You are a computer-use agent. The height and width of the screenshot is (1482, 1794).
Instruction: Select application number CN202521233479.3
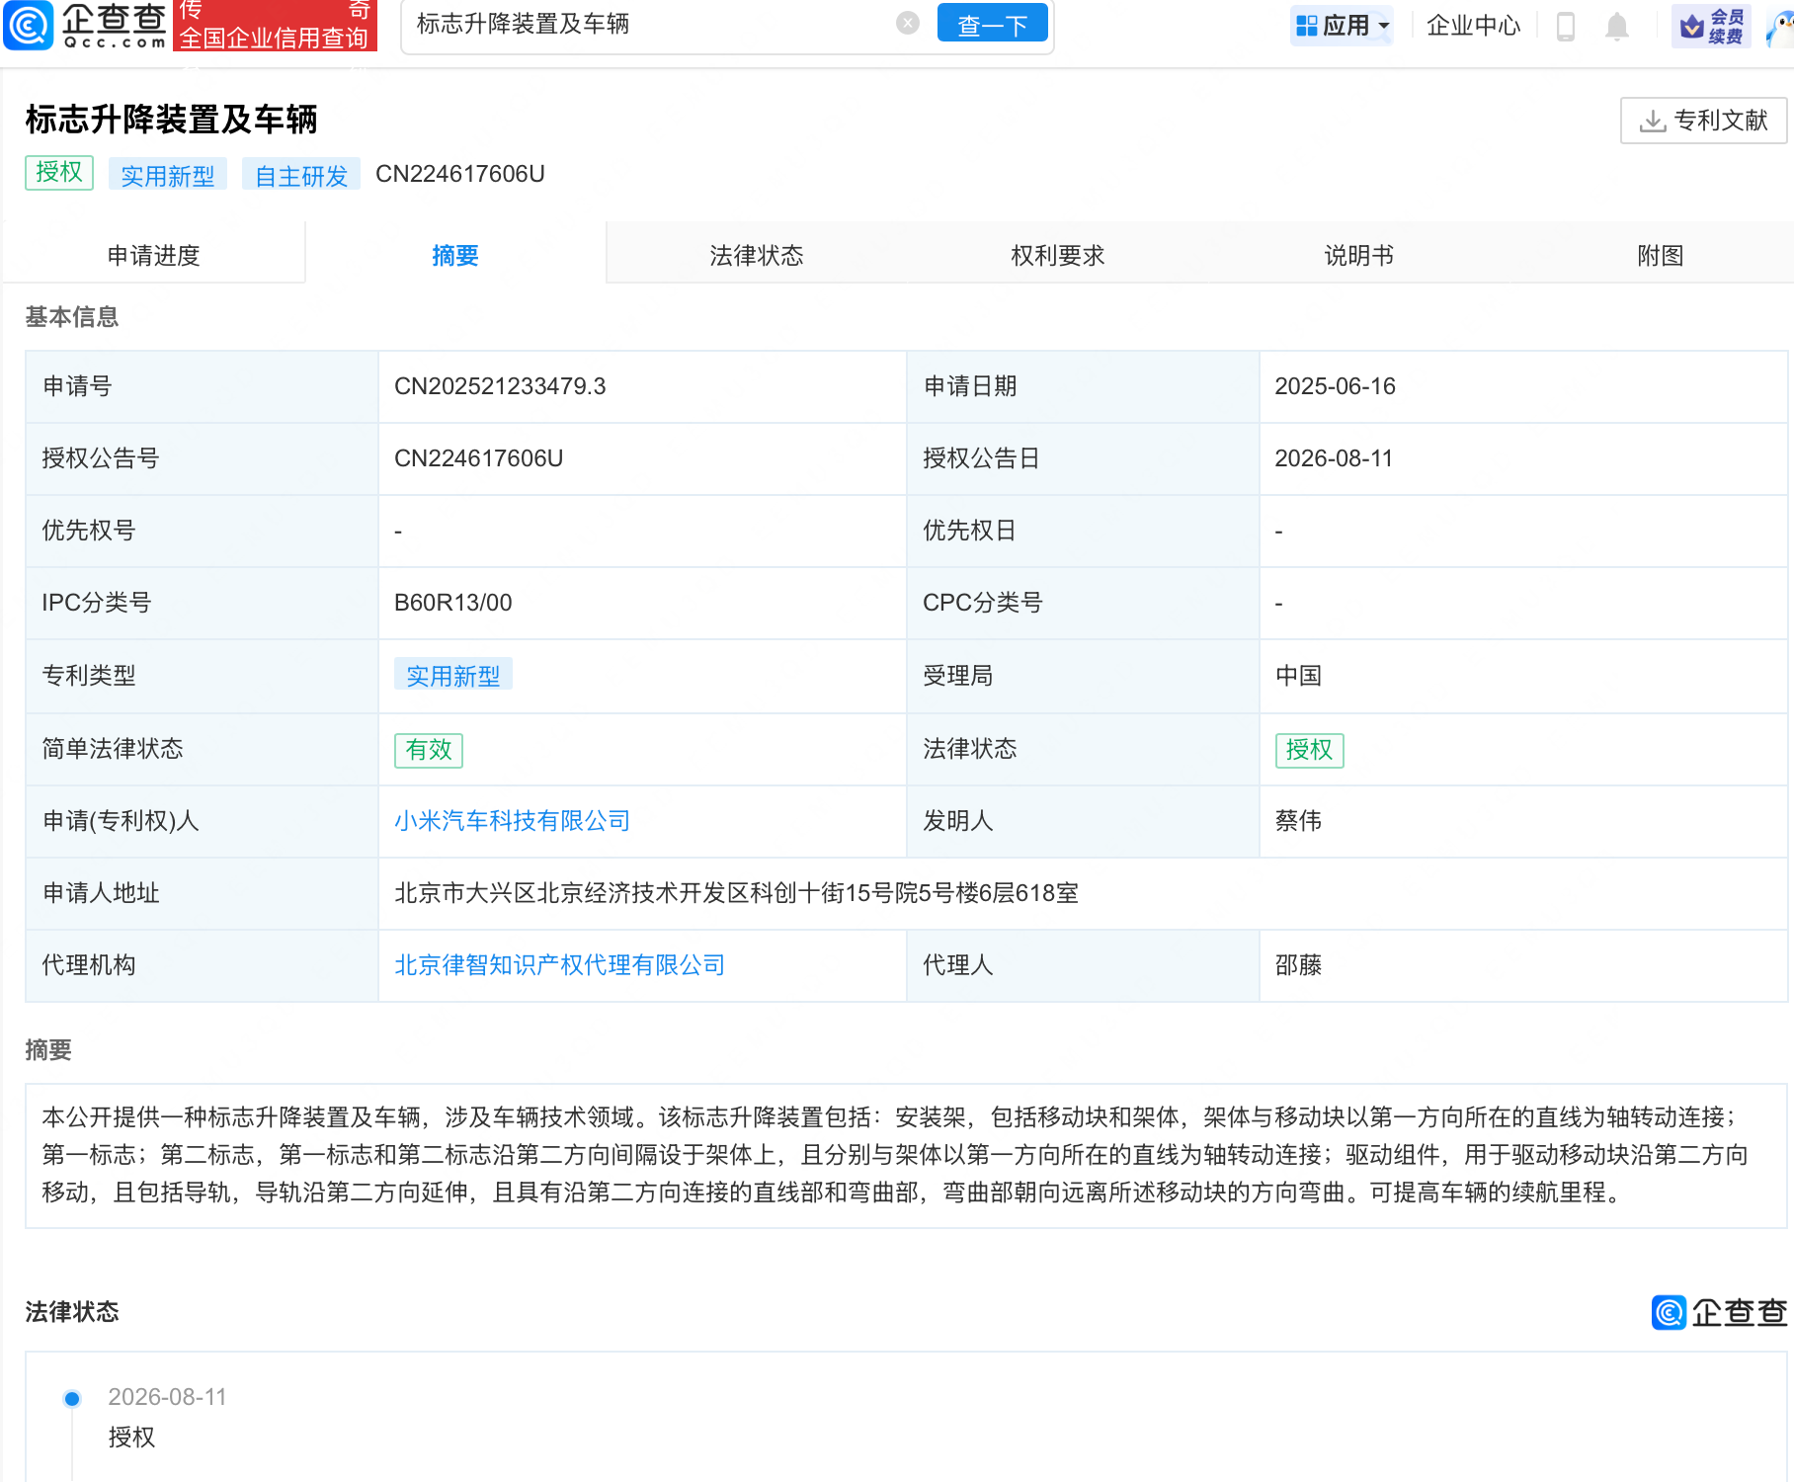click(x=500, y=386)
